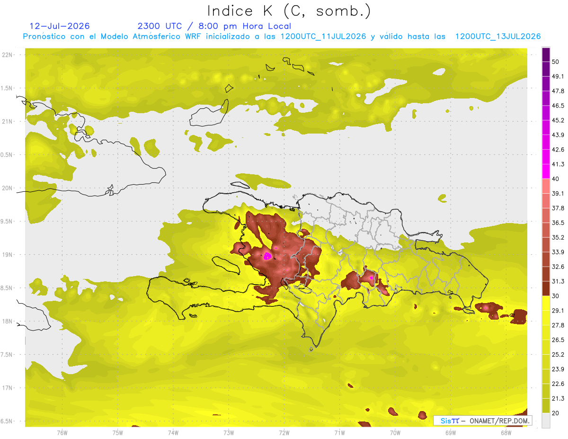Click the "72W" longitude label
This screenshot has height=439, width=568.
pos(284,432)
